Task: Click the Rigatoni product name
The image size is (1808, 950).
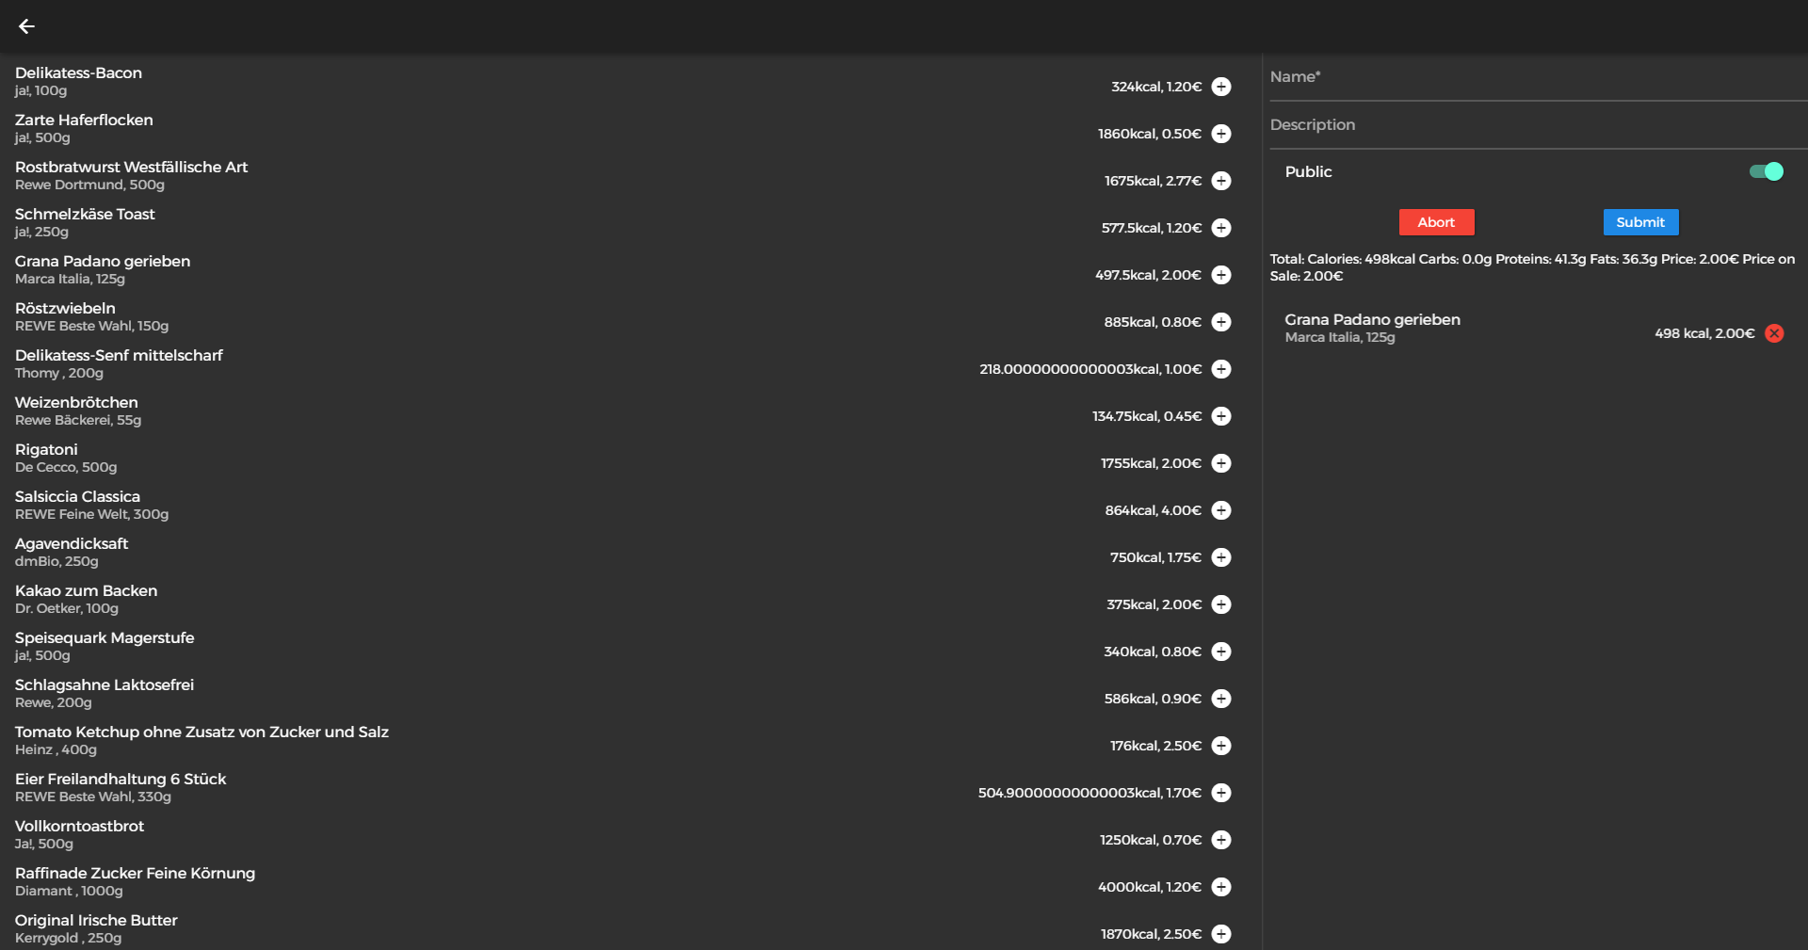Action: pyautogui.click(x=46, y=449)
